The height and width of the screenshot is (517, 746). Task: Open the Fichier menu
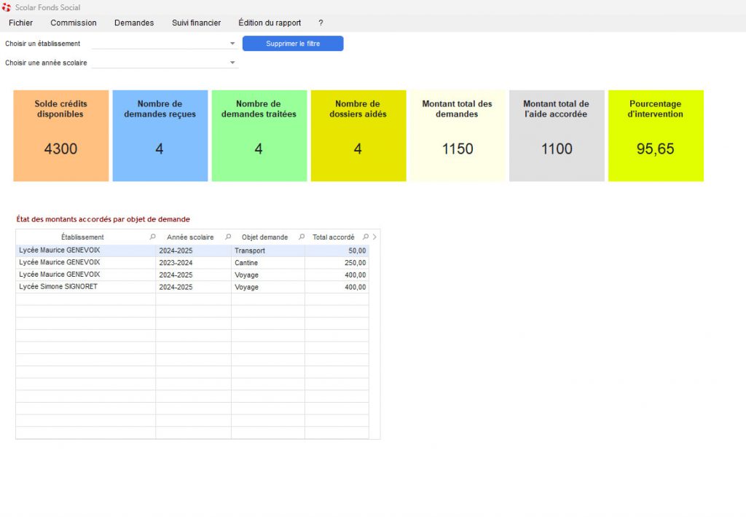(20, 23)
